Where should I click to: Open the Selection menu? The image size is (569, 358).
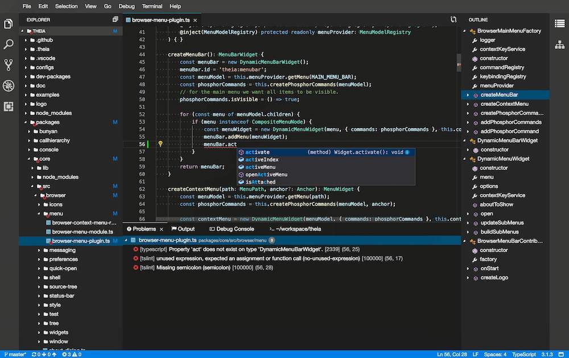click(66, 6)
